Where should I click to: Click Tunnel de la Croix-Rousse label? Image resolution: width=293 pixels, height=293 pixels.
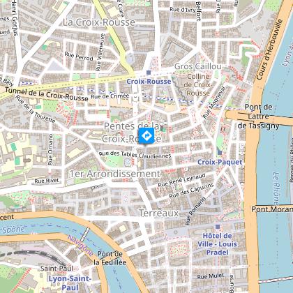[47, 94]
